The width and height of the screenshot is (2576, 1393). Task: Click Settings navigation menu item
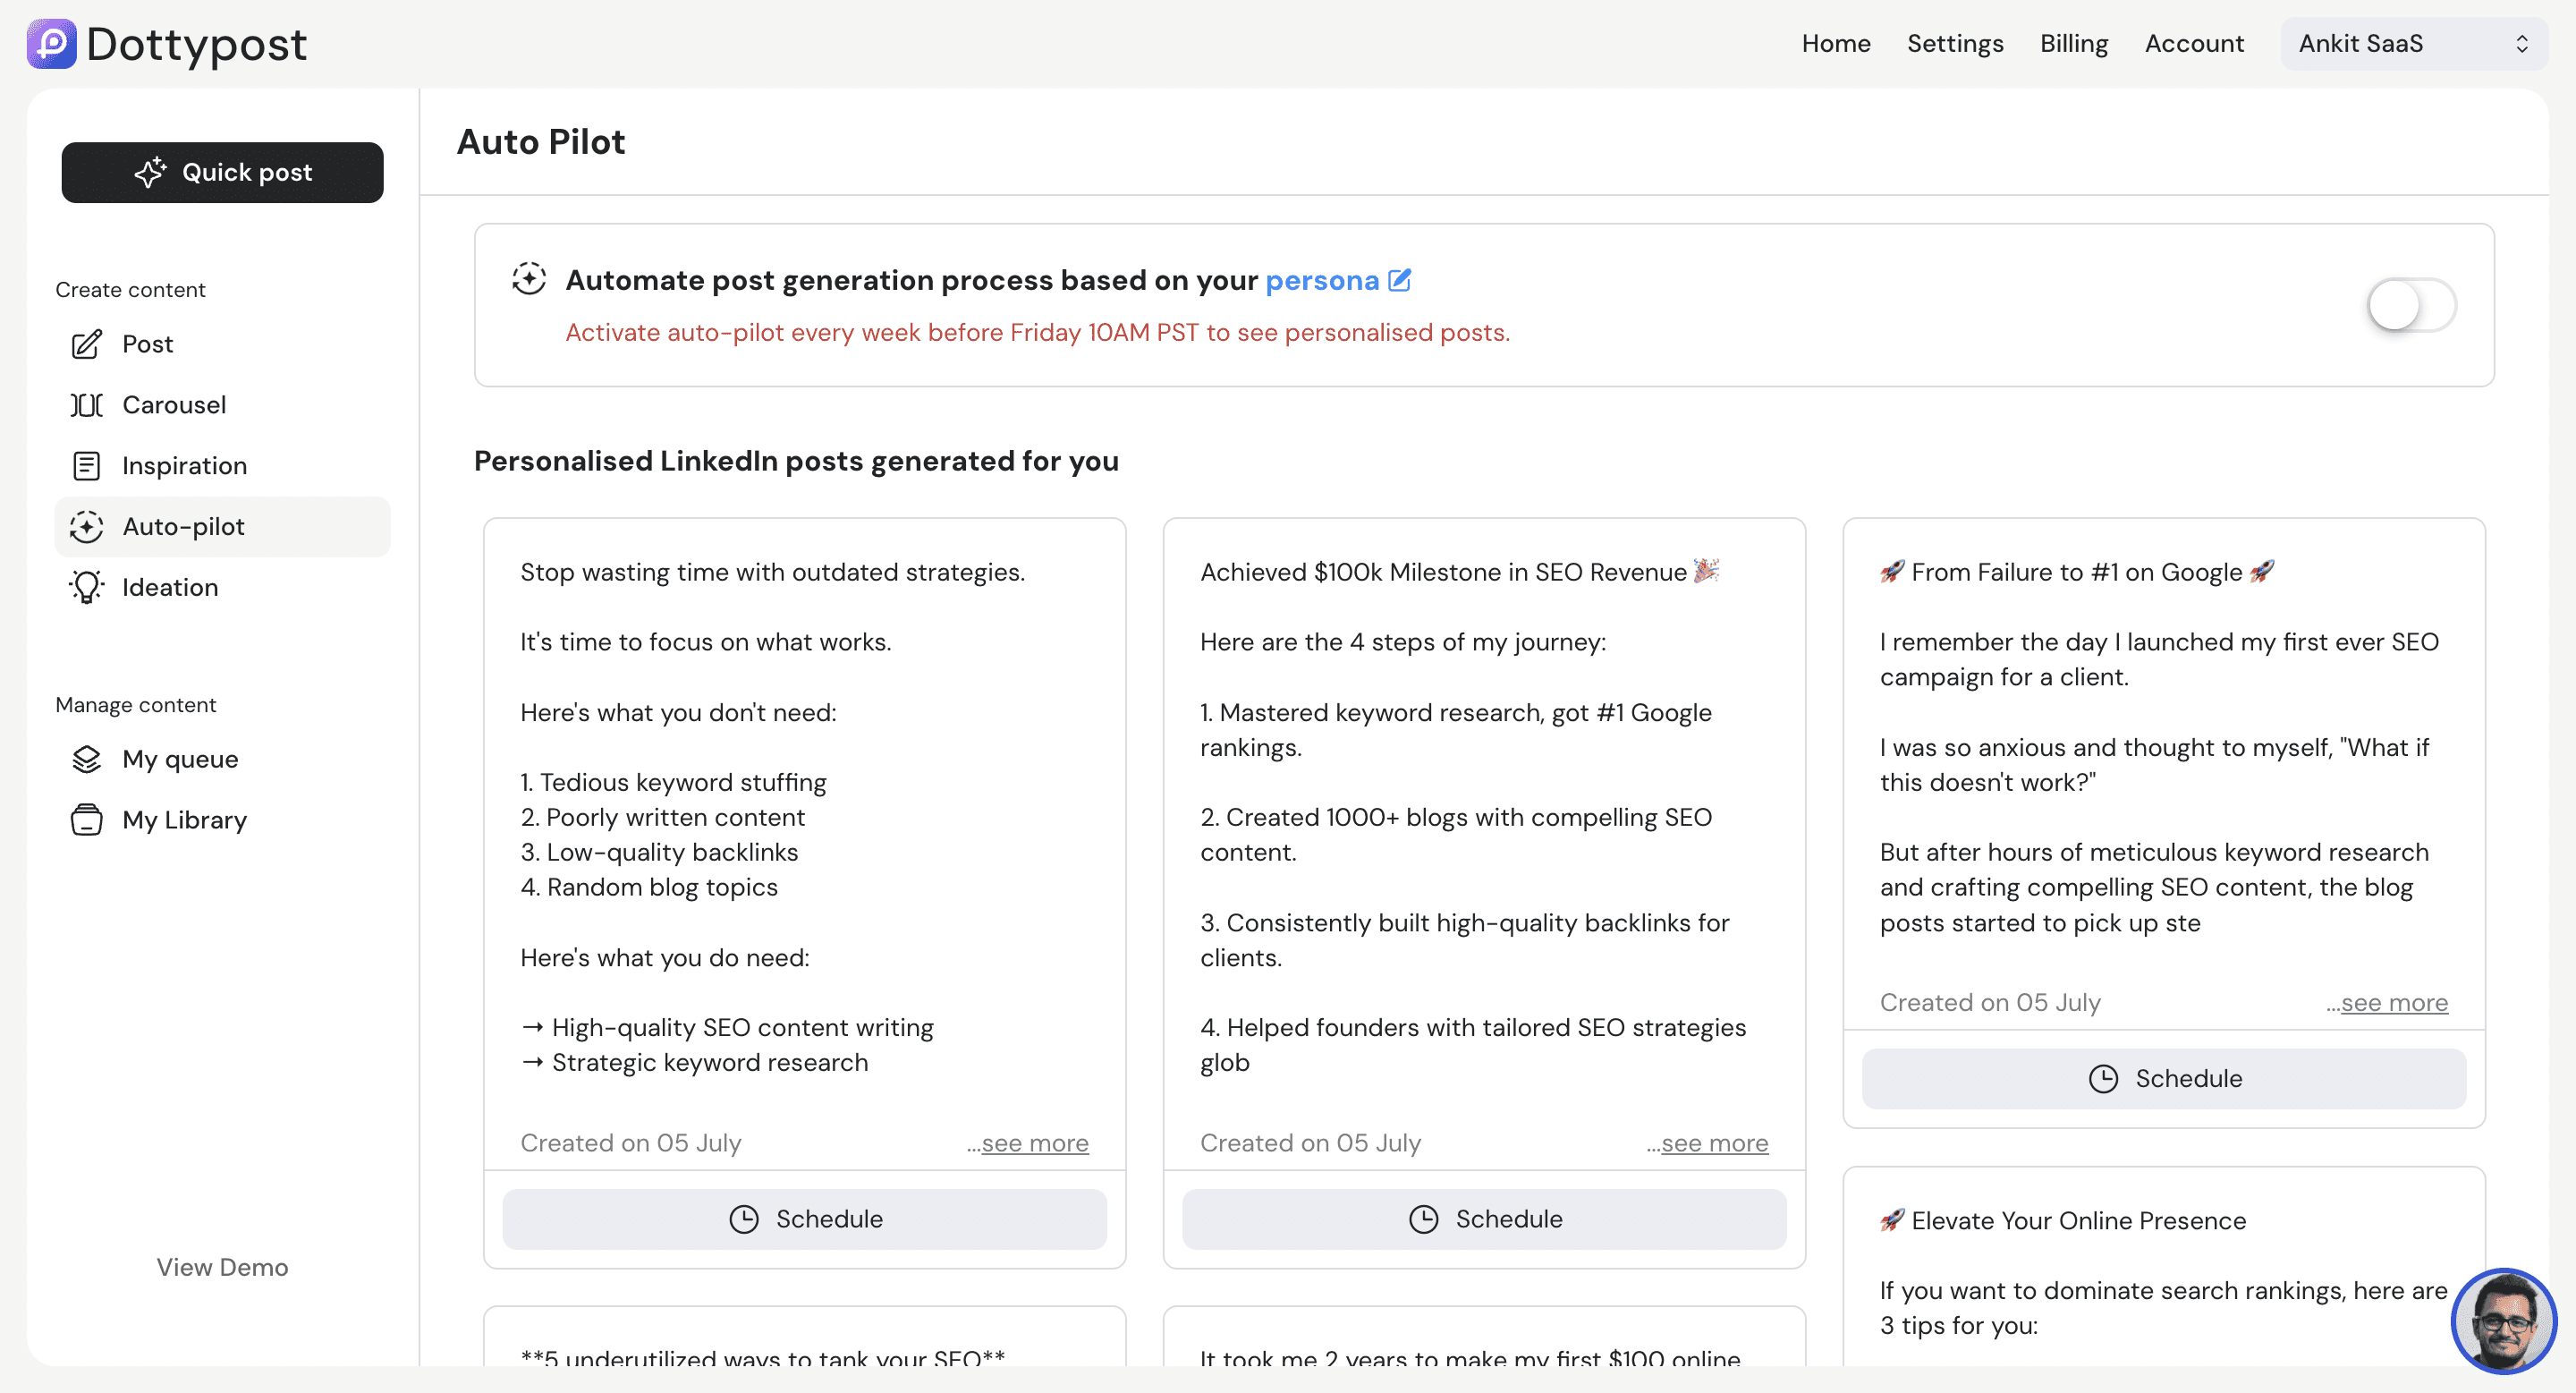(1953, 43)
